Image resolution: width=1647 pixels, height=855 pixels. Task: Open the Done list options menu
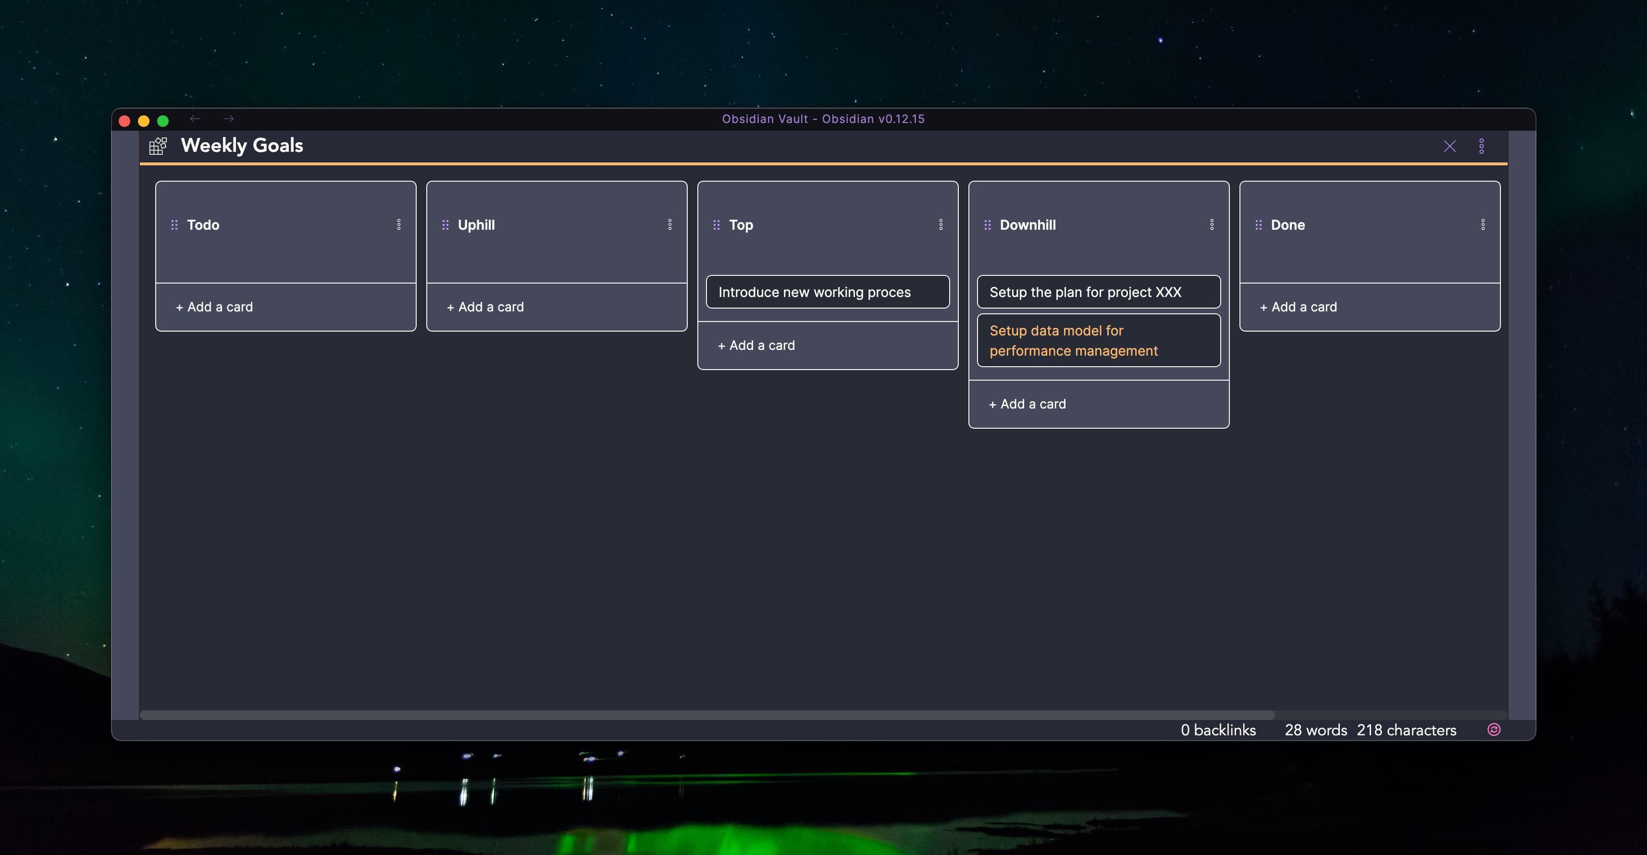(x=1483, y=224)
